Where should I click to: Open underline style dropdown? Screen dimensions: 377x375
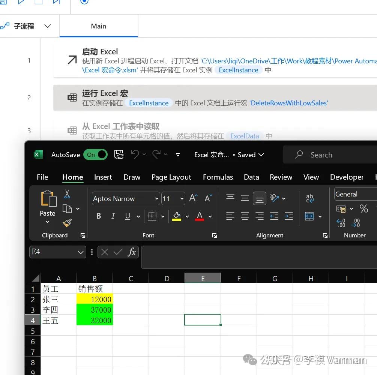coord(138,216)
